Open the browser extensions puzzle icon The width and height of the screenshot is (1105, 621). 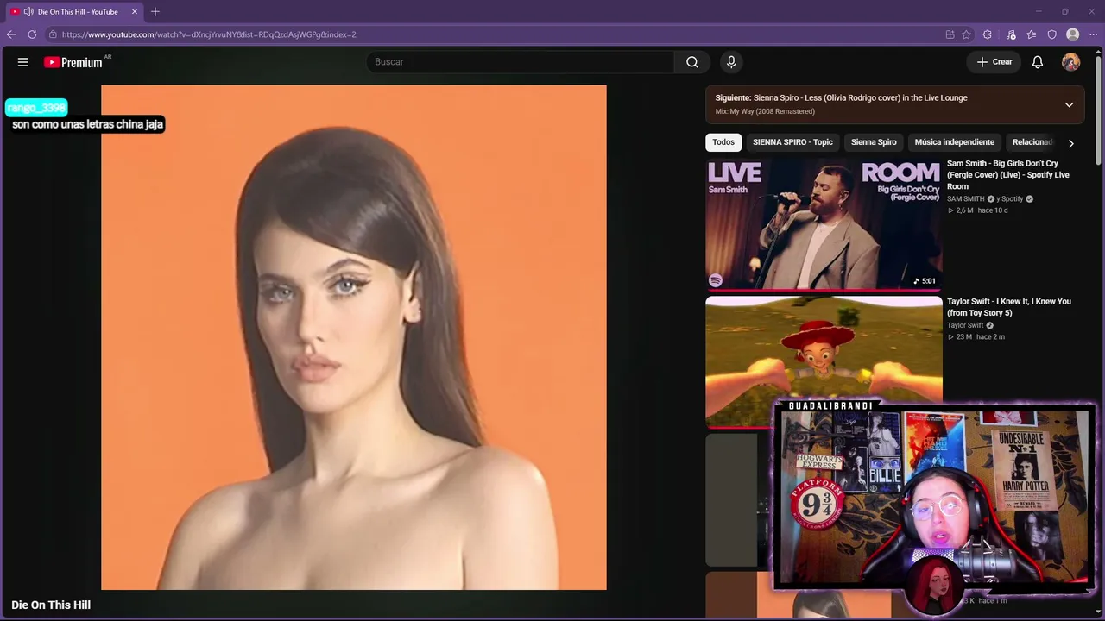click(x=988, y=34)
